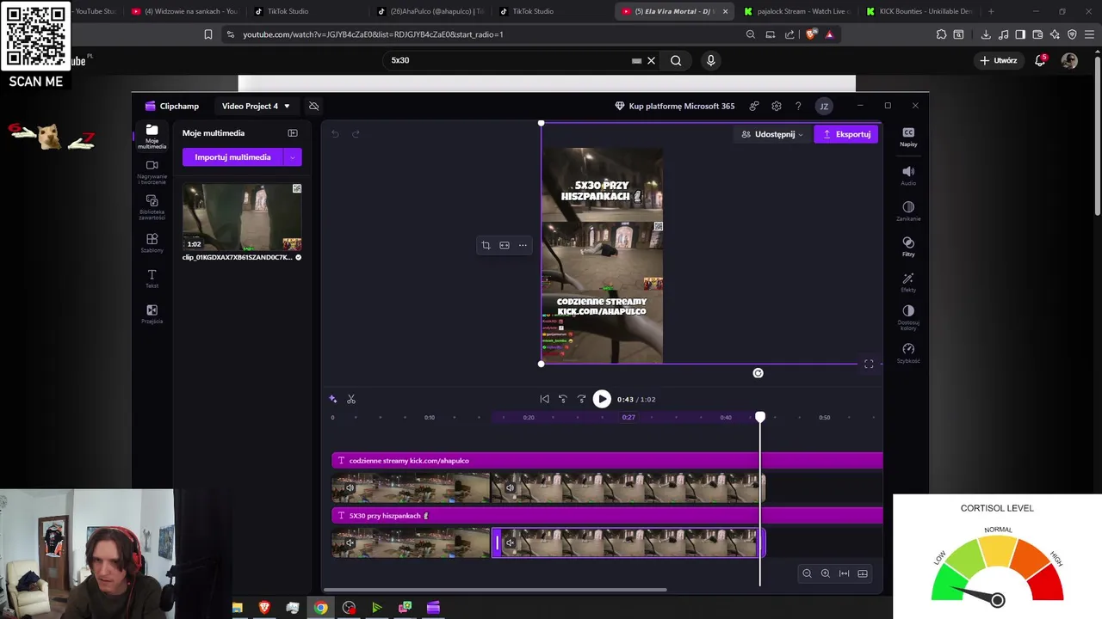Click the timeline playhead marker
The height and width of the screenshot is (619, 1102).
(x=760, y=417)
